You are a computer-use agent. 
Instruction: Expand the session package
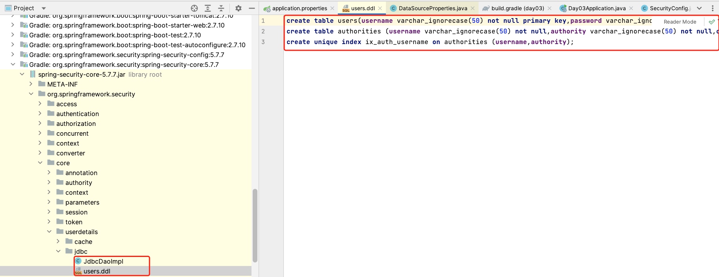(x=49, y=212)
